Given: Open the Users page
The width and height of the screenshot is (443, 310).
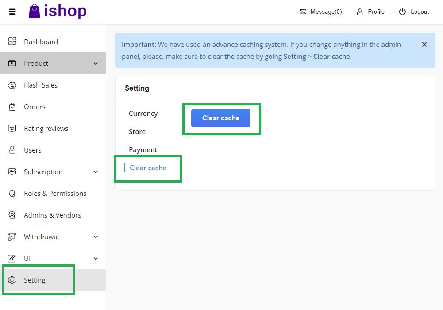Looking at the screenshot, I should [32, 150].
